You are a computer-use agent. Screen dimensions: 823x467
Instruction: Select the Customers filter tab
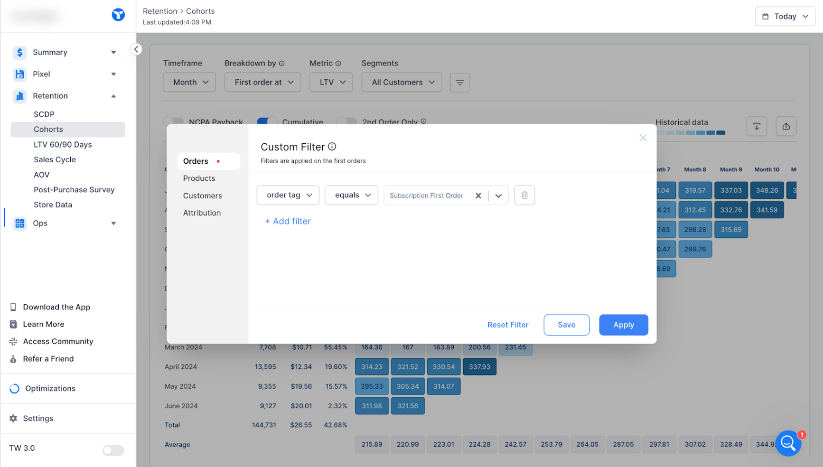203,196
